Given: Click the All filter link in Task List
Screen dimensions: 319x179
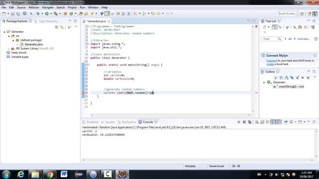Looking at the screenshot, I should [x=290, y=39].
